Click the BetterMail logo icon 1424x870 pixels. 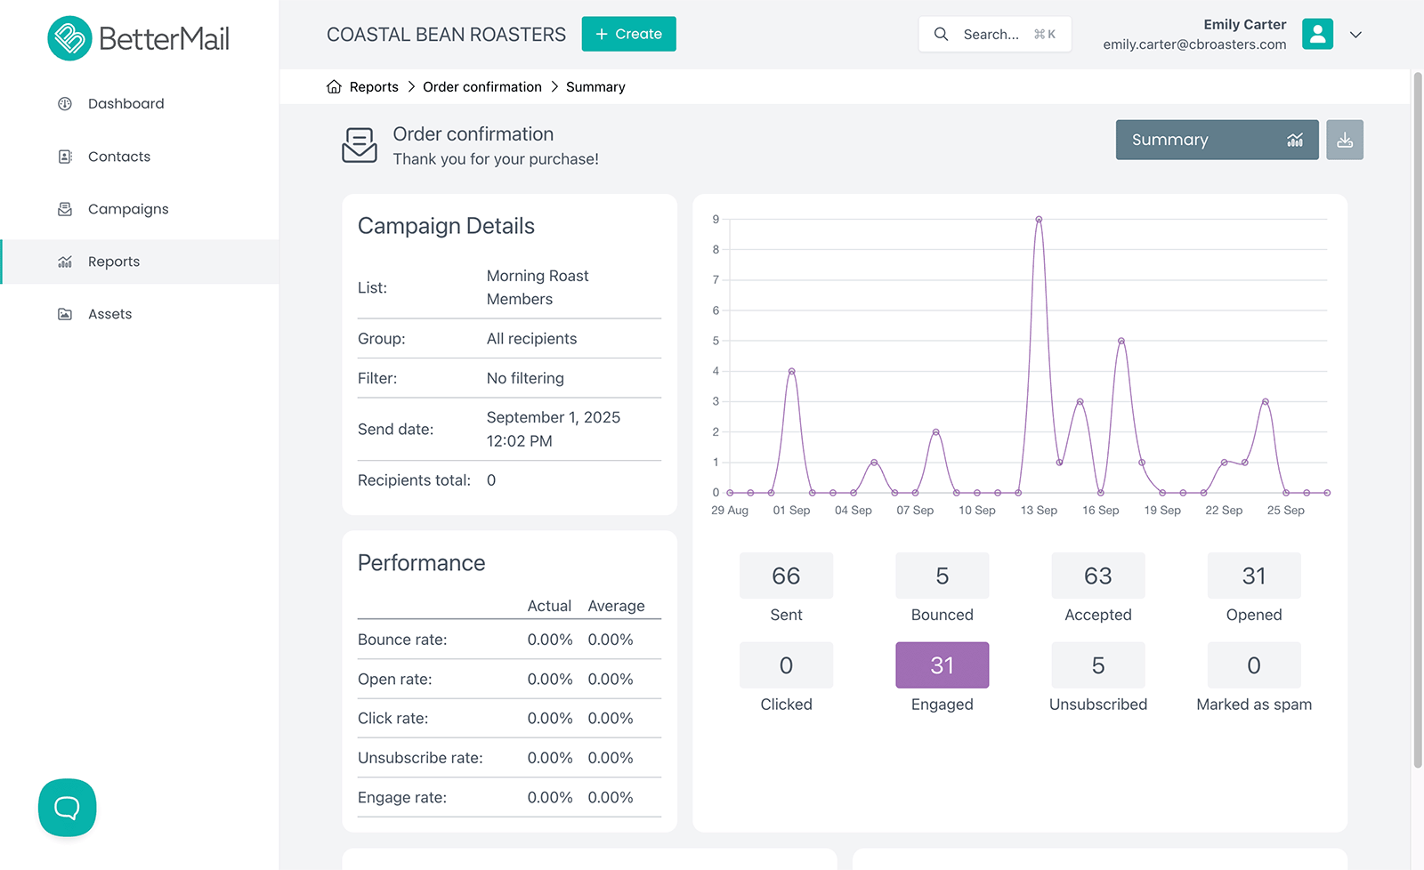pos(69,38)
